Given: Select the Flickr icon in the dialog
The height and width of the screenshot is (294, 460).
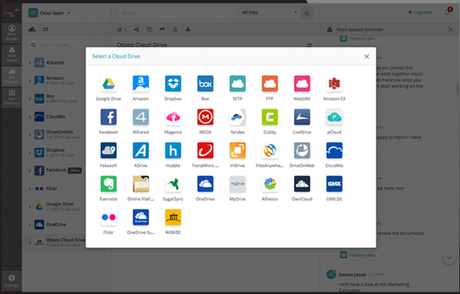Looking at the screenshot, I should (108, 217).
